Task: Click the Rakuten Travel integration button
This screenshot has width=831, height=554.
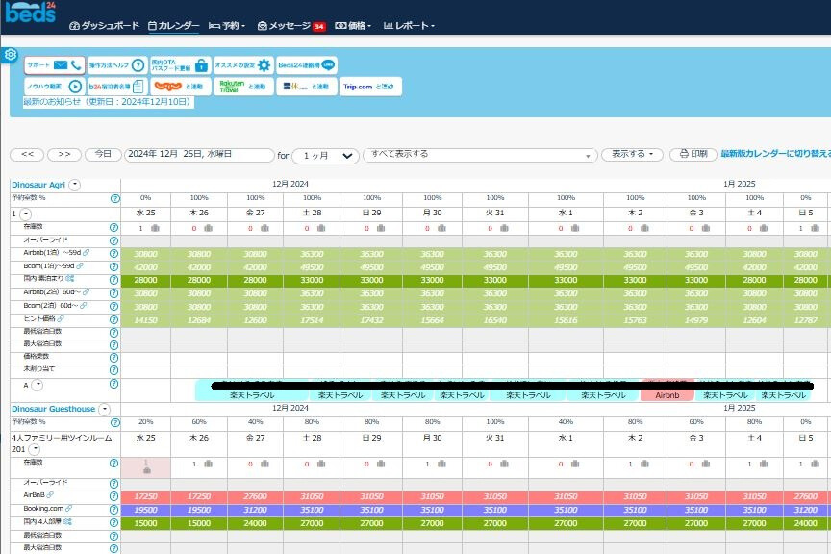Action: coord(243,86)
